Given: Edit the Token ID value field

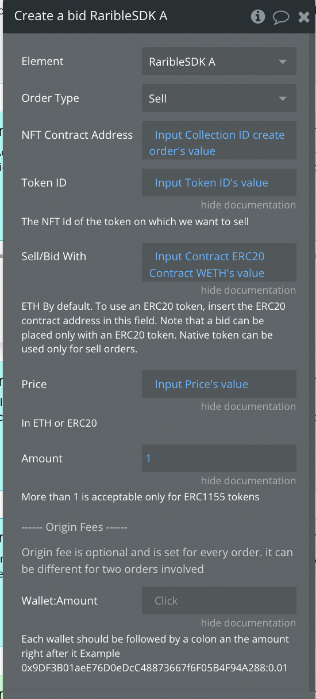Looking at the screenshot, I should (219, 183).
